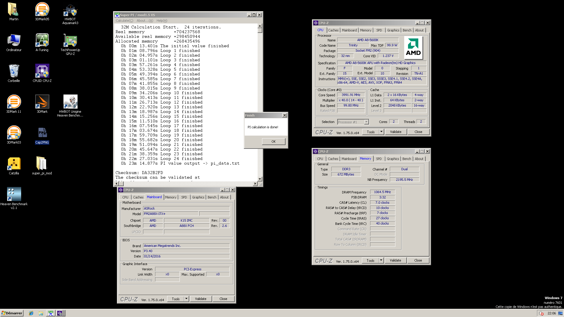Click the BIOS Version P3.40 value
The image size is (564, 317).
[186, 251]
